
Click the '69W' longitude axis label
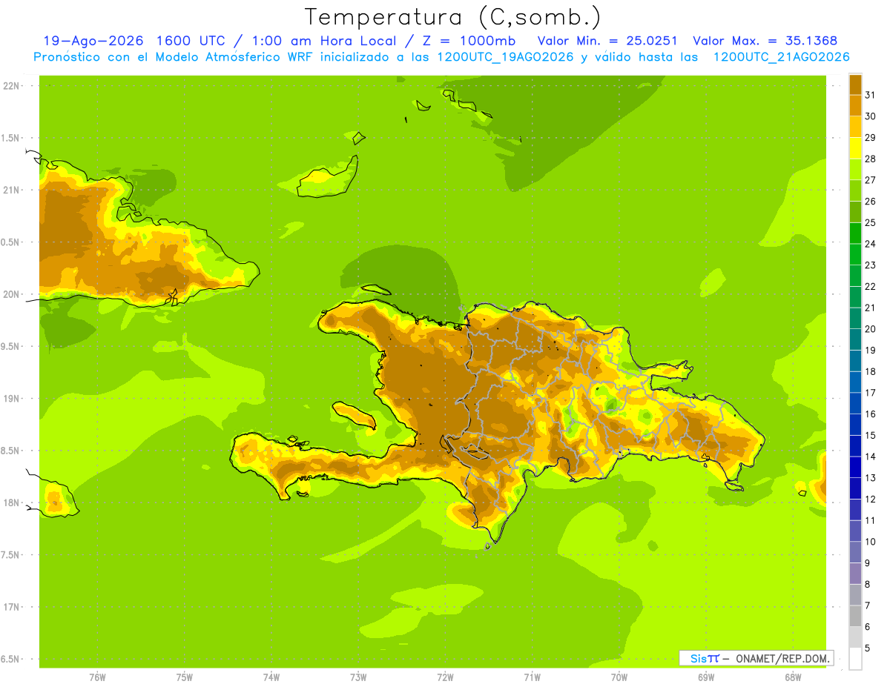click(x=706, y=677)
